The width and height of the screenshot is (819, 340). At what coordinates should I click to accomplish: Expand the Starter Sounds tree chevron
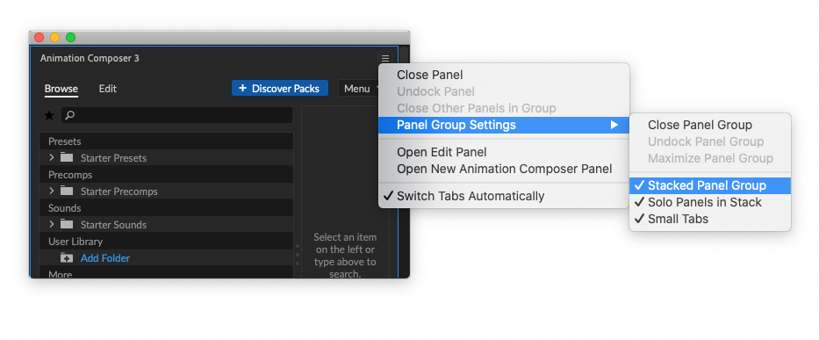pyautogui.click(x=51, y=224)
